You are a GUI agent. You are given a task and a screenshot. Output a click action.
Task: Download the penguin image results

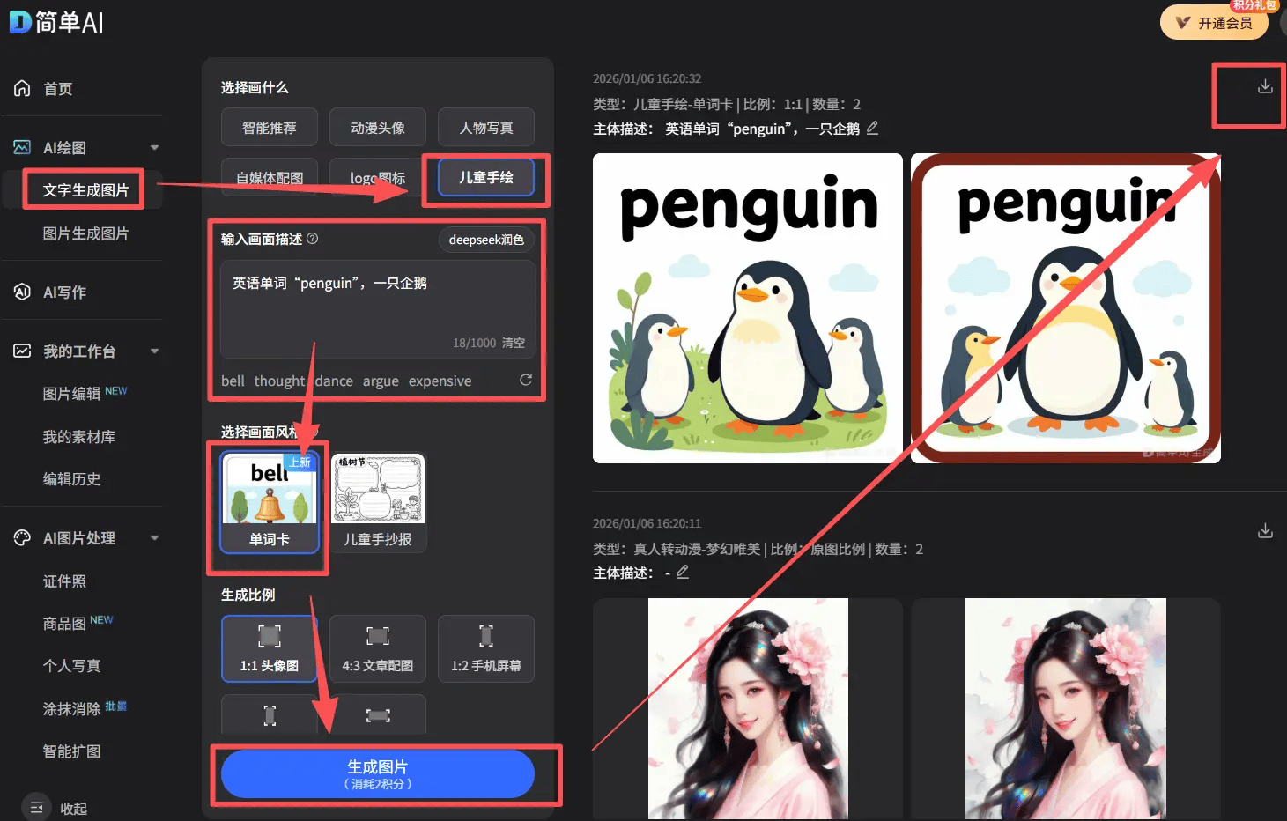click(1265, 86)
